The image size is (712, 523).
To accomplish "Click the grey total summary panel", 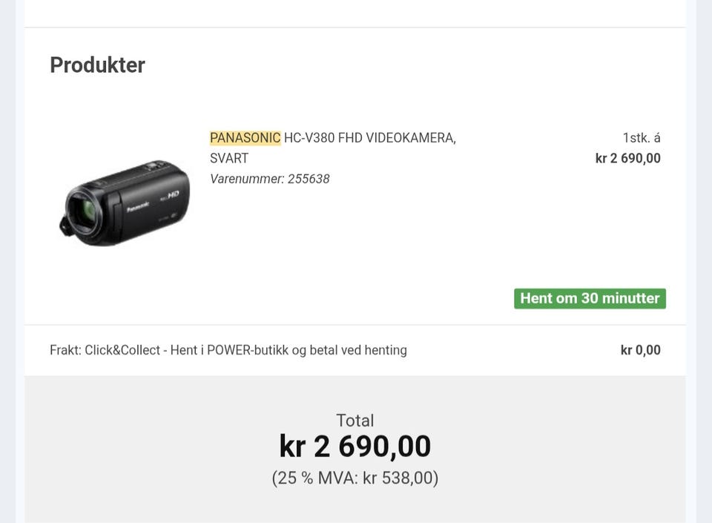I will (355, 449).
